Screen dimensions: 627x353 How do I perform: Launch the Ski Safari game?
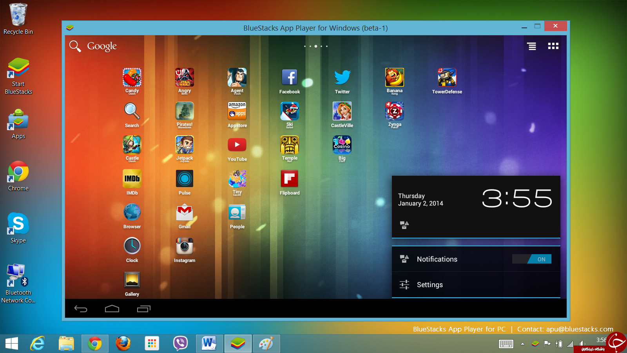click(x=290, y=111)
